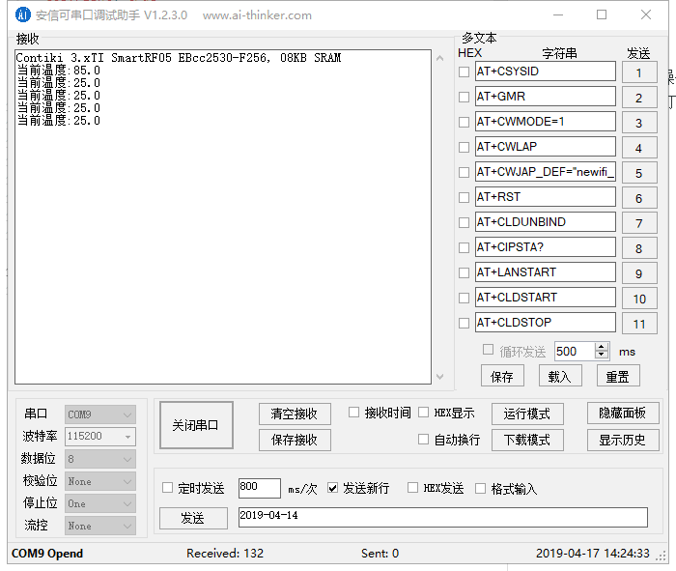Open the 流控 flow control dropdown
This screenshot has width=676, height=571.
[100, 526]
